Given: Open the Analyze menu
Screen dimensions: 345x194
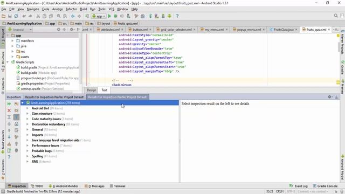Looking at the screenshot, I should 58,9.
